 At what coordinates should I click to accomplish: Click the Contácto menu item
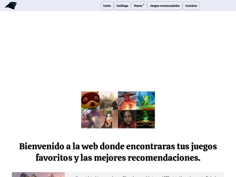click(x=191, y=6)
